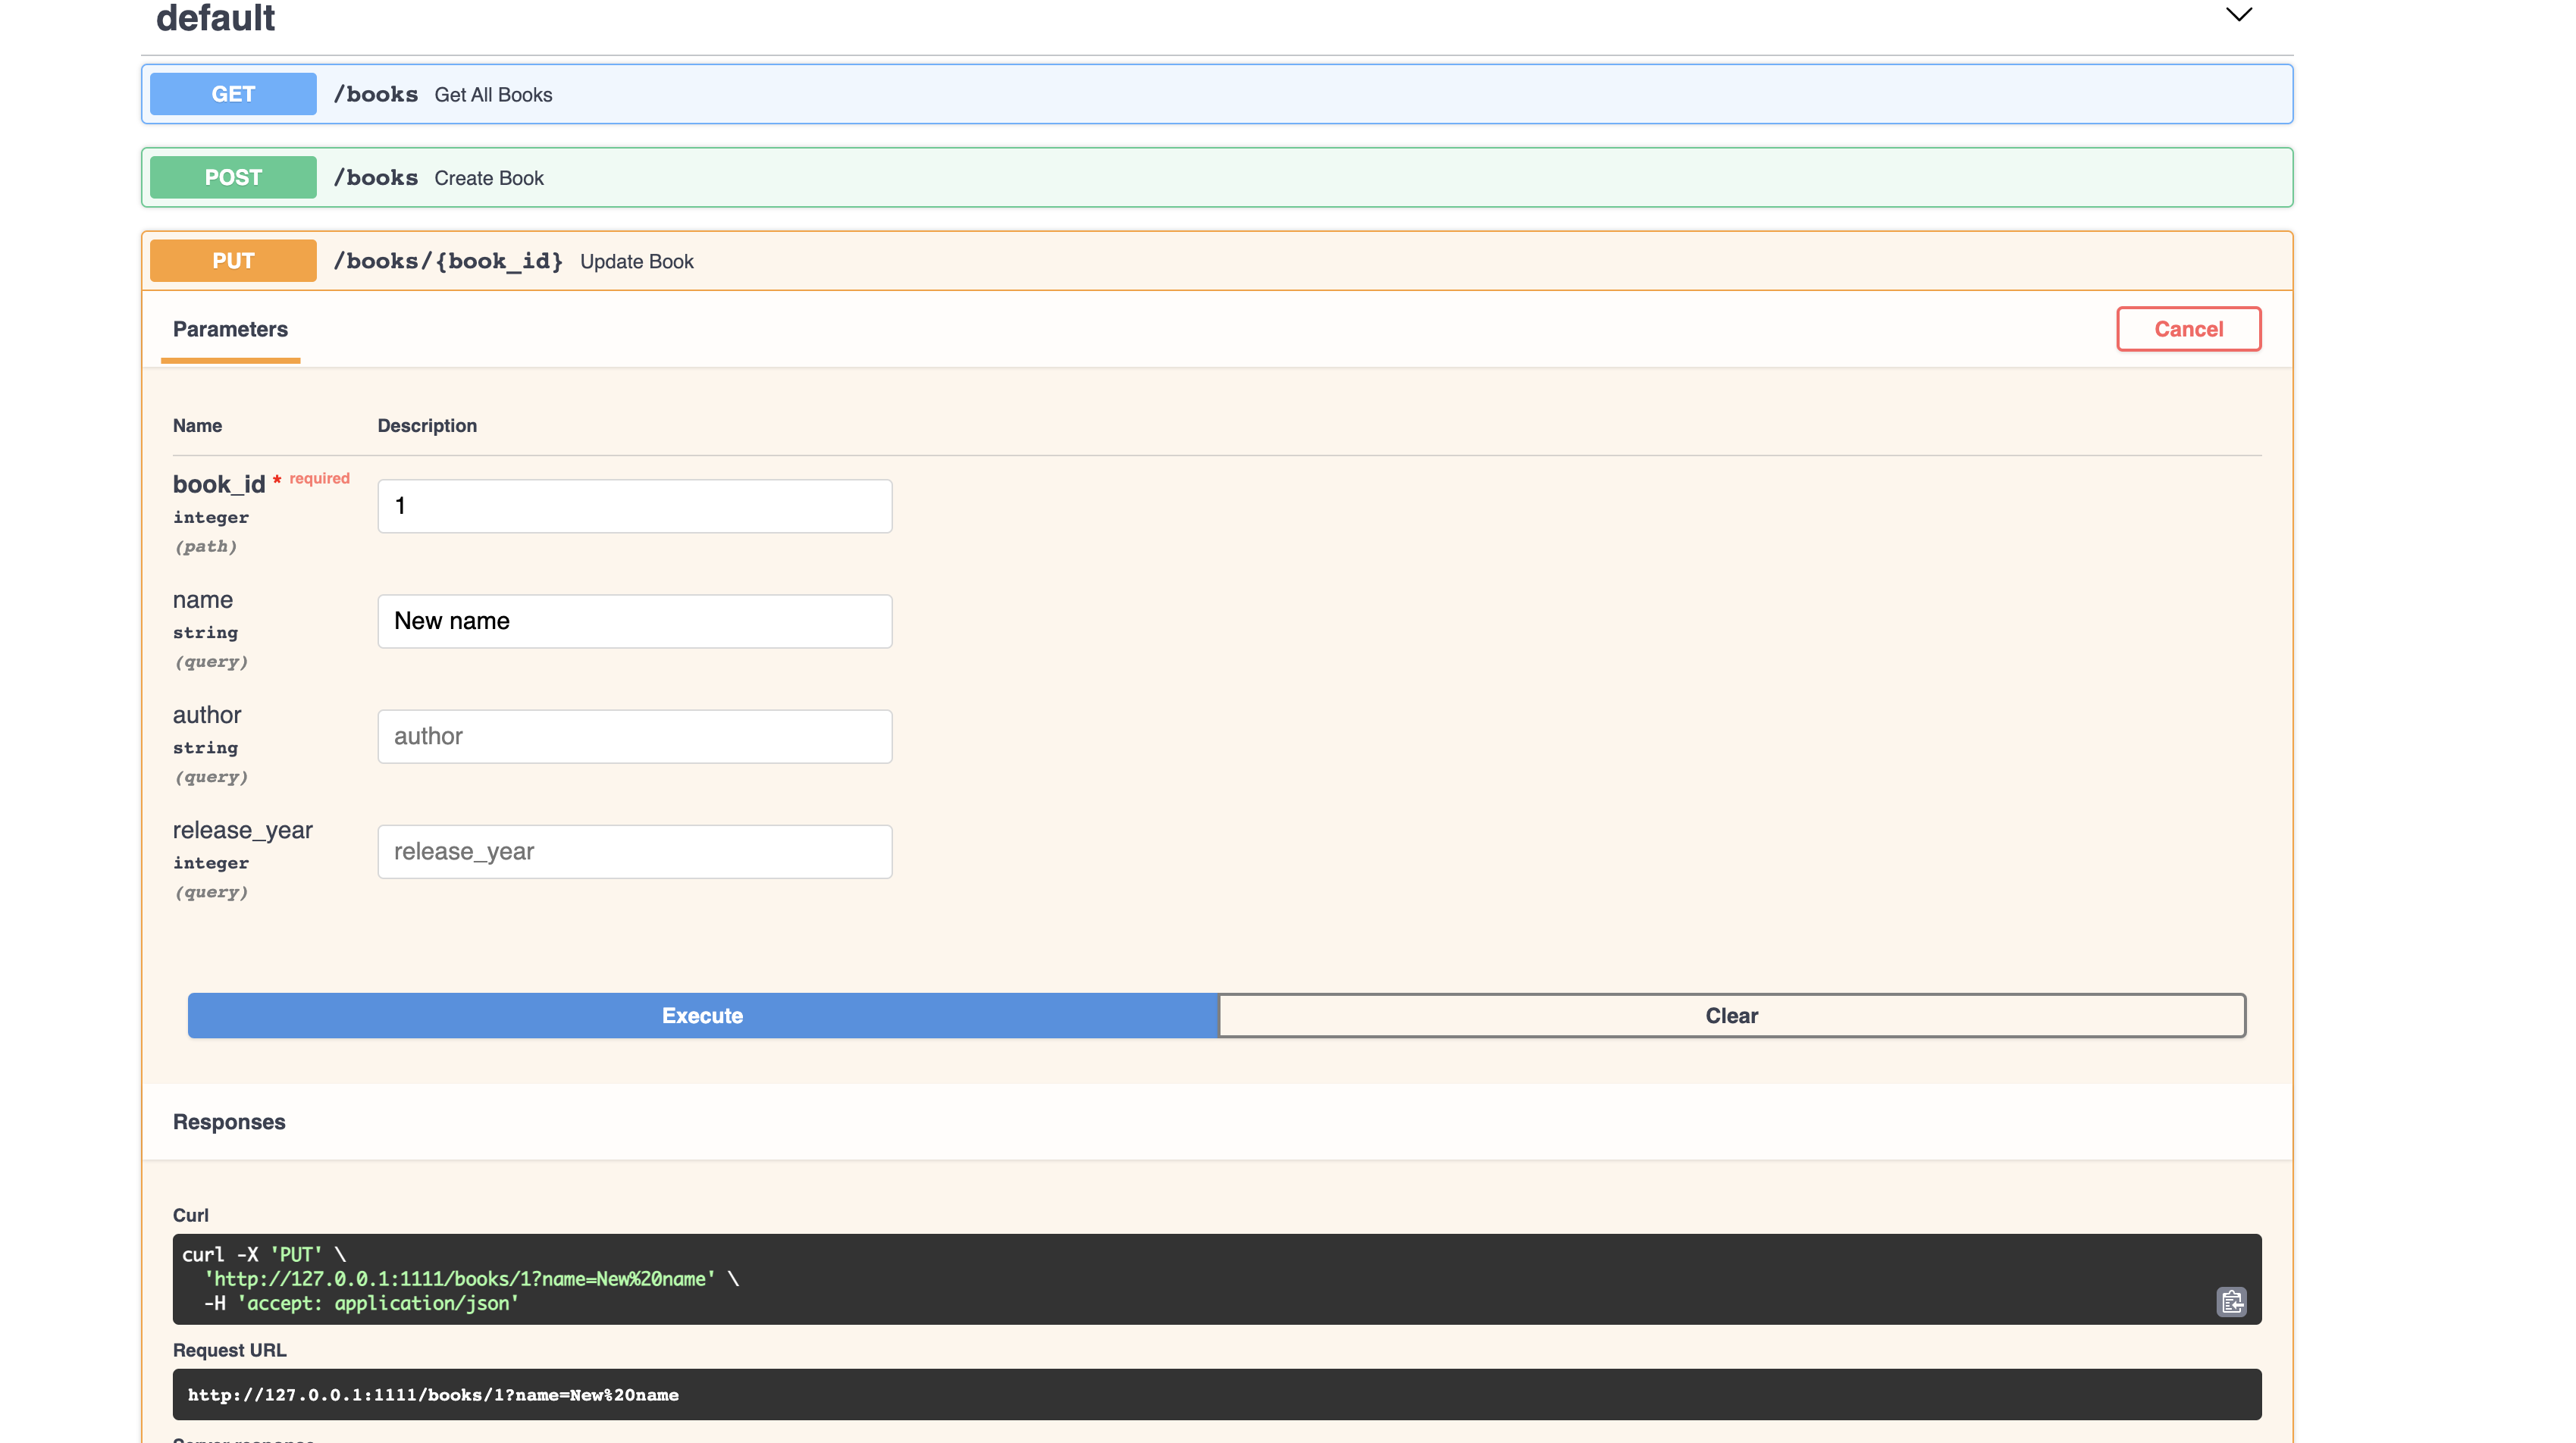The width and height of the screenshot is (2576, 1443).
Task: Copy the curl command to clipboard
Action: 2231,1301
